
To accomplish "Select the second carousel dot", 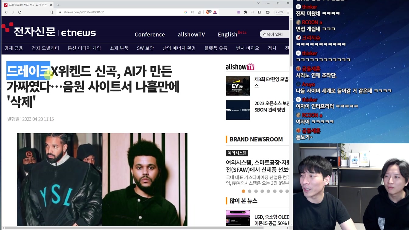I will pyautogui.click(x=250, y=191).
